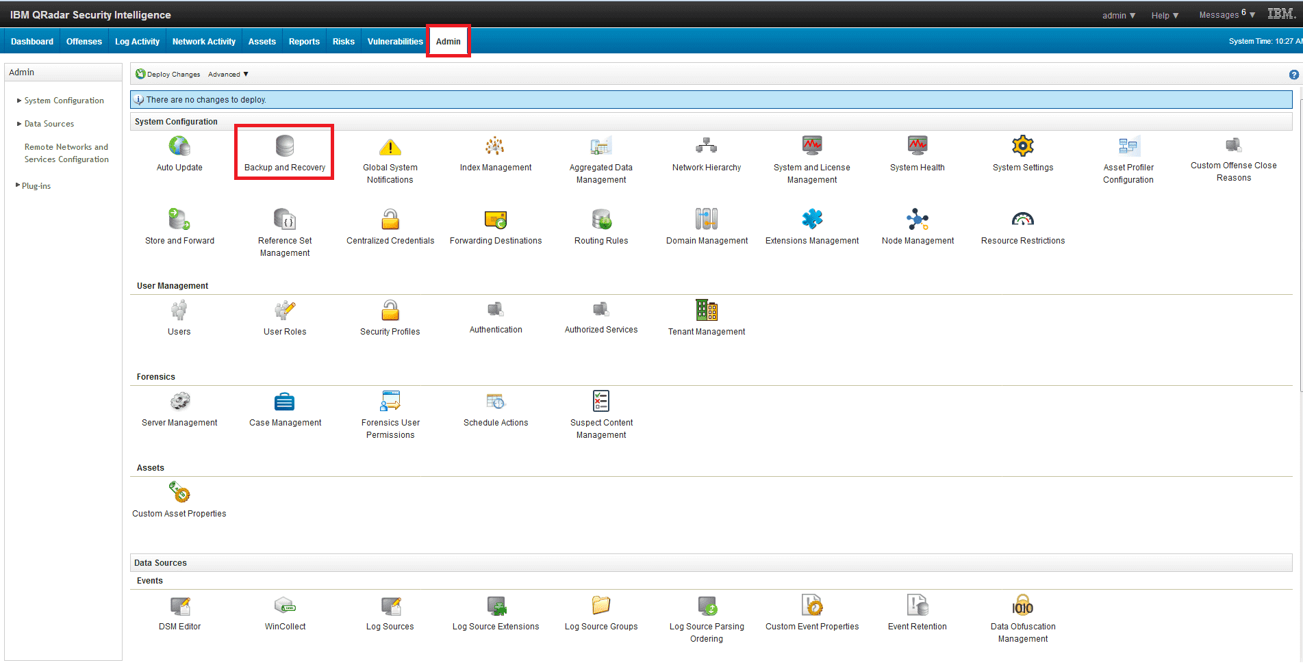Open the Custom Asset Properties icon
Image resolution: width=1303 pixels, height=667 pixels.
tap(179, 493)
